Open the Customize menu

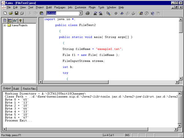[80, 7]
